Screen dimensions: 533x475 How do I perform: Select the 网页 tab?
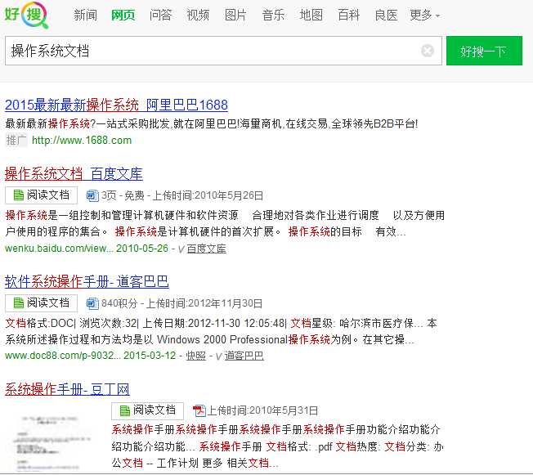123,16
